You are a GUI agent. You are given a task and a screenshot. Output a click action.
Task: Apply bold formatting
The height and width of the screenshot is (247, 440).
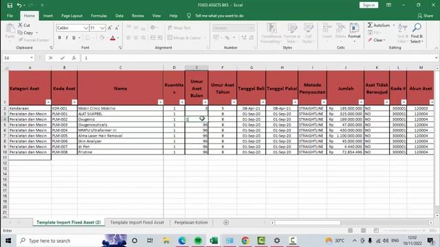pyautogui.click(x=60, y=38)
